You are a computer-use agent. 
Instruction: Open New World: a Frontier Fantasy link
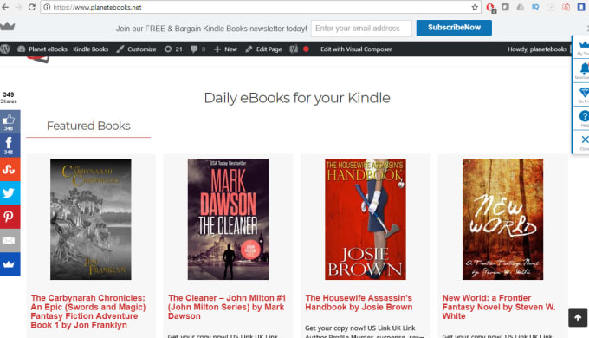click(x=499, y=307)
